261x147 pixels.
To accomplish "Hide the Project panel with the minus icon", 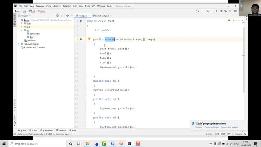I will (72, 16).
